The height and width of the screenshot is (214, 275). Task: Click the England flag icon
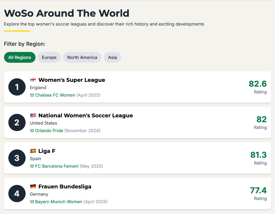tap(33, 80)
